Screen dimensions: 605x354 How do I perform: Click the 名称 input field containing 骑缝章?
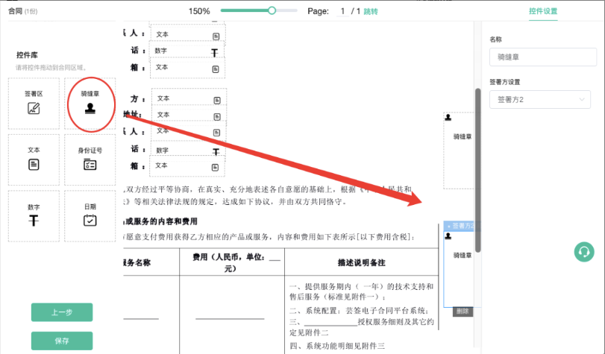click(540, 56)
